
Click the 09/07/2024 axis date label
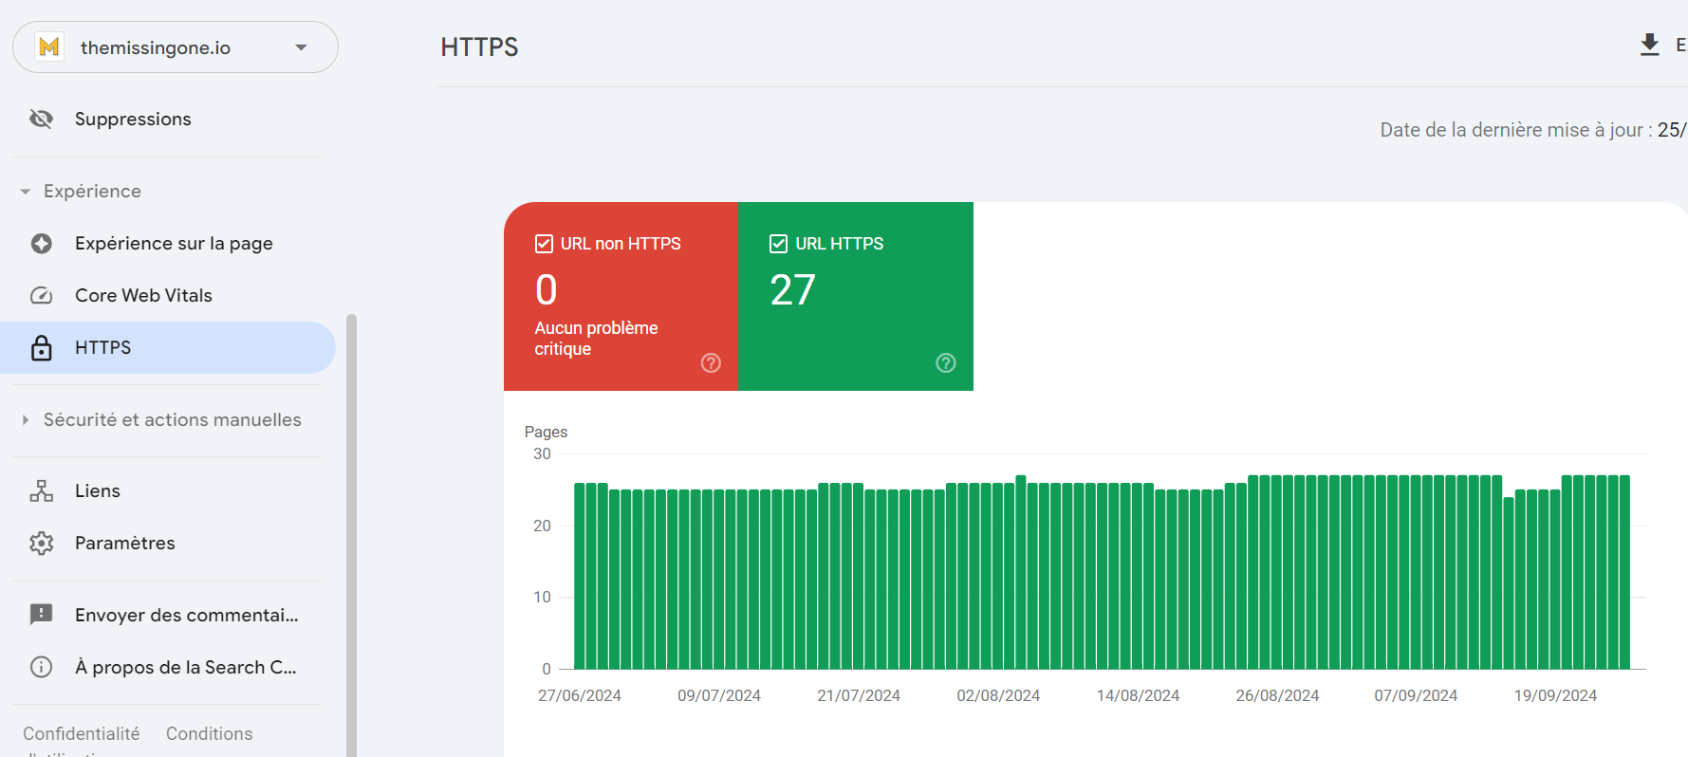(719, 695)
